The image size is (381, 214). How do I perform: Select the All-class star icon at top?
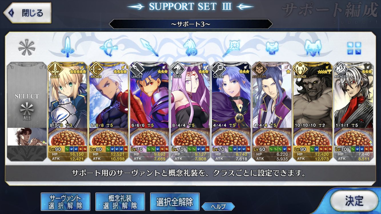[x=27, y=47]
